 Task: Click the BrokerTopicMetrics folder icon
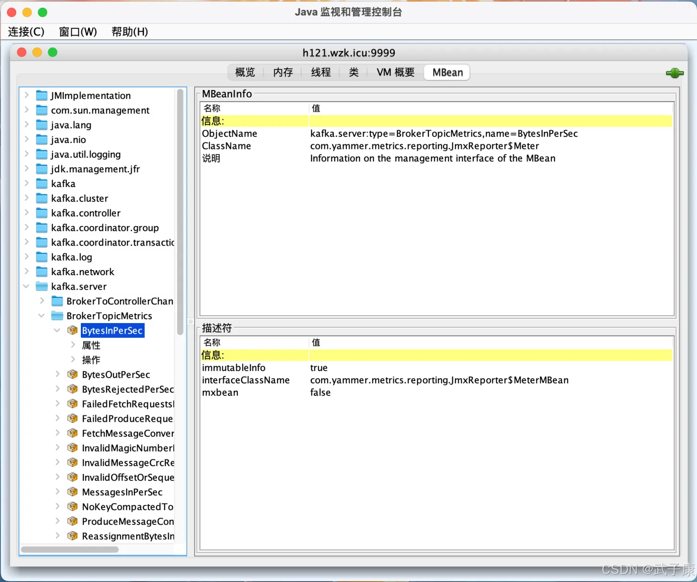[57, 316]
